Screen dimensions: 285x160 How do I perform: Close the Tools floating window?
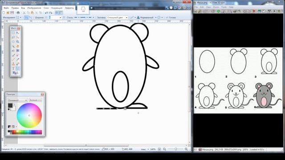tap(19, 28)
